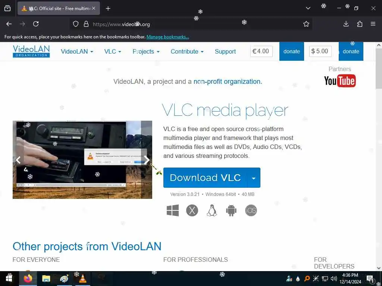
Task: Show next slide in the carousel
Action: click(146, 160)
